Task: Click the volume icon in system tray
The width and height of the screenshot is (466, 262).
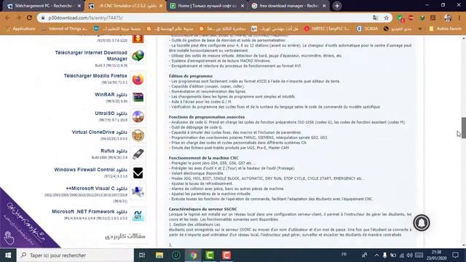Action: point(409,255)
